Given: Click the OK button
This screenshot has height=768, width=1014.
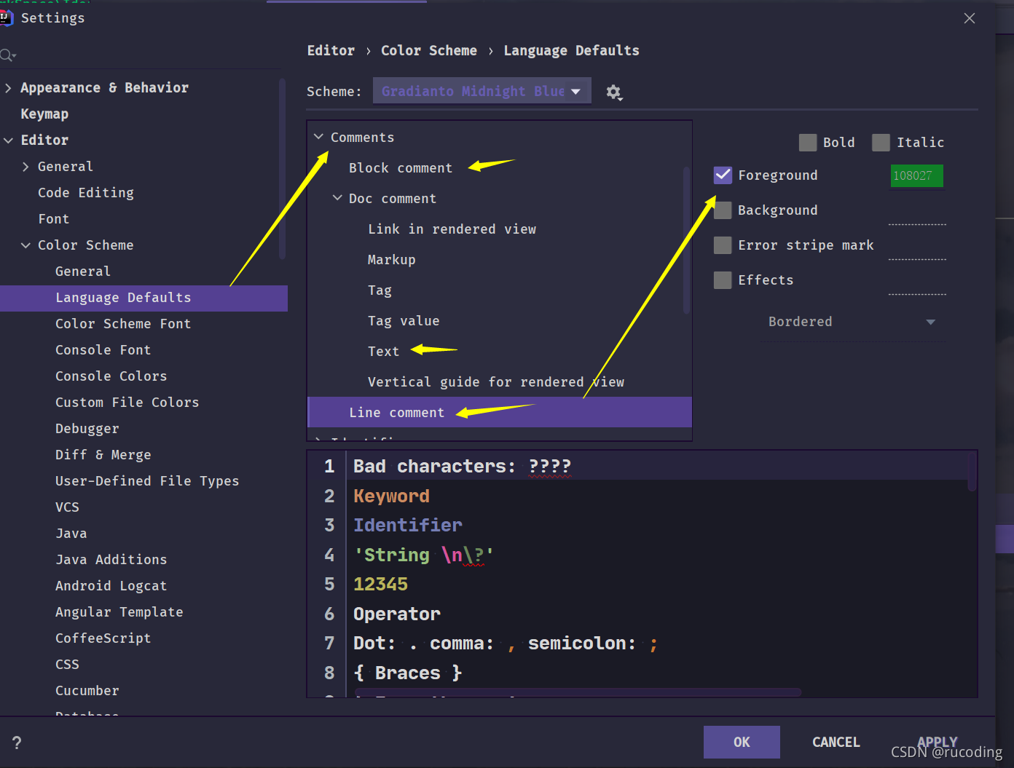Looking at the screenshot, I should [742, 742].
